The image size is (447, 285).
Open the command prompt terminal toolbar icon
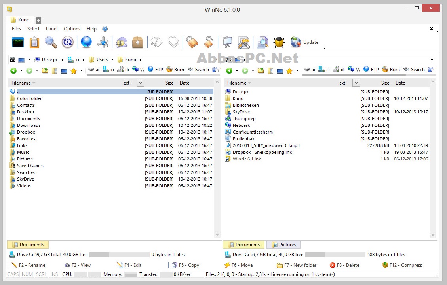pyautogui.click(x=18, y=42)
